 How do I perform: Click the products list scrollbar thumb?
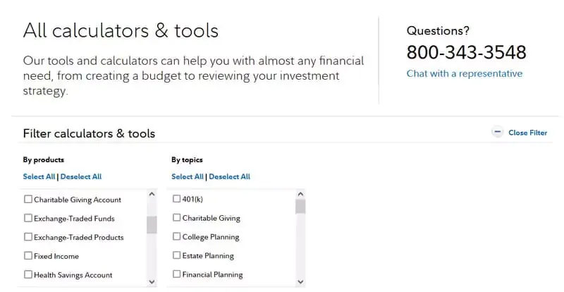click(x=152, y=225)
